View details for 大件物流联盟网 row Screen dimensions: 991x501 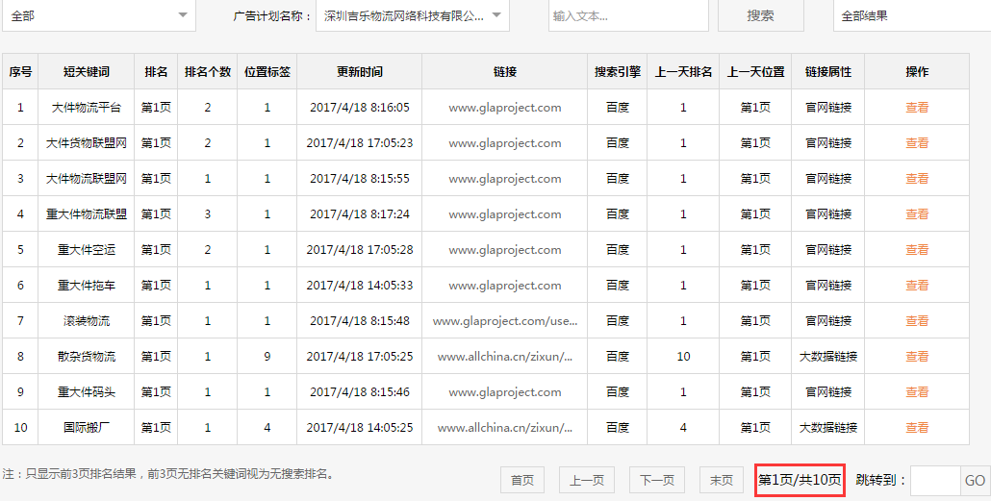tap(917, 179)
